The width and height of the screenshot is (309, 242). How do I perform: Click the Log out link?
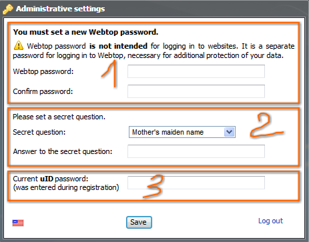(270, 221)
